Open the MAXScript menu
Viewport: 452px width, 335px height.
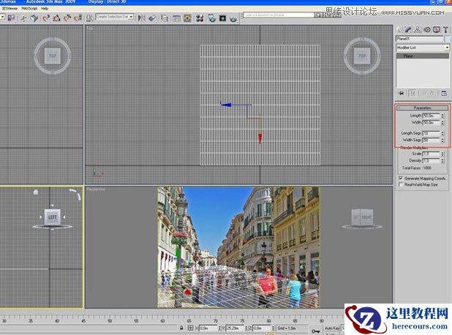pyautogui.click(x=29, y=9)
